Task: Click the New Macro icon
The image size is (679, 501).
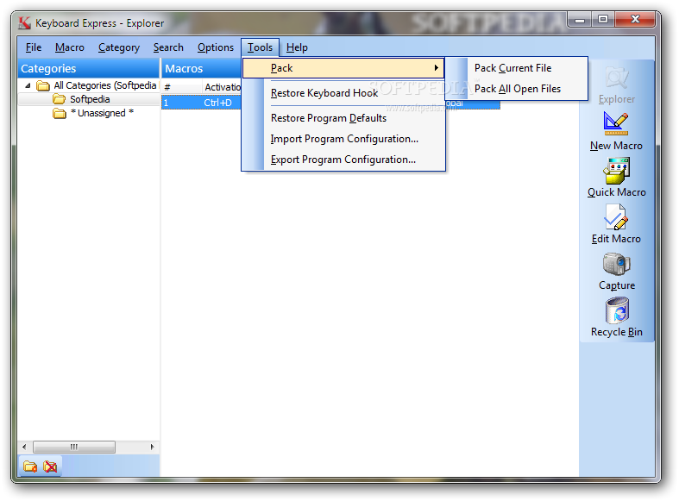Action: point(616,123)
